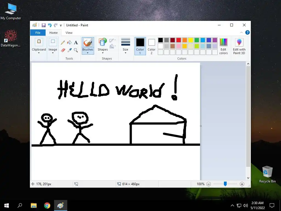Click the Redo arrow in quick access toolbar
281x211 pixels.
pyautogui.click(x=56, y=25)
